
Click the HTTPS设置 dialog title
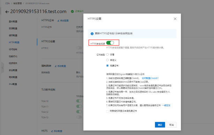pos(94,19)
